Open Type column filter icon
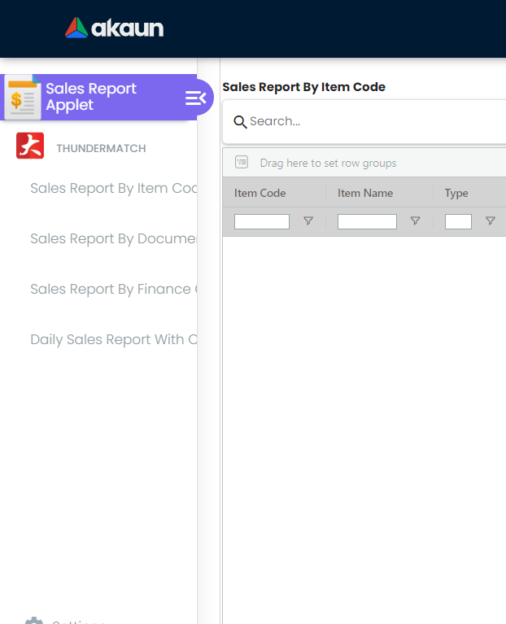Viewport: 506px width, 624px height. coord(490,221)
